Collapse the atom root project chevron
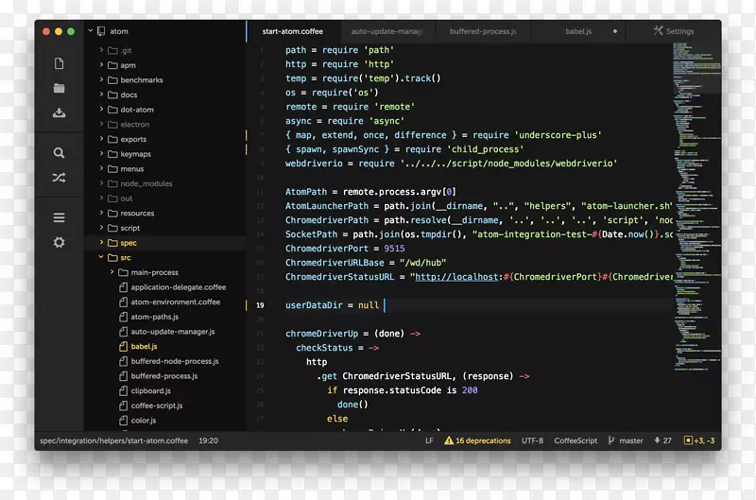 tap(90, 31)
